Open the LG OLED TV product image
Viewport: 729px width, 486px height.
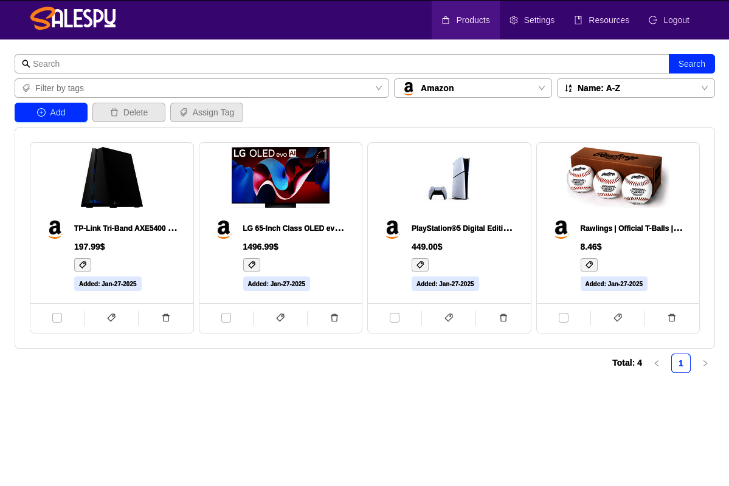point(280,177)
